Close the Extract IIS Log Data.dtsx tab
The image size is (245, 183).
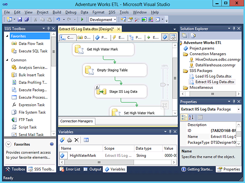(119, 29)
